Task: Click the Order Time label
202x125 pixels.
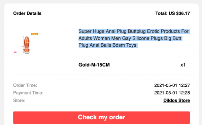Action: (25, 85)
